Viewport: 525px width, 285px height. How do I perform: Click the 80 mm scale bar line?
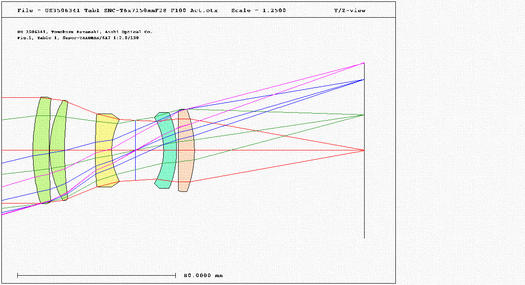[97, 275]
